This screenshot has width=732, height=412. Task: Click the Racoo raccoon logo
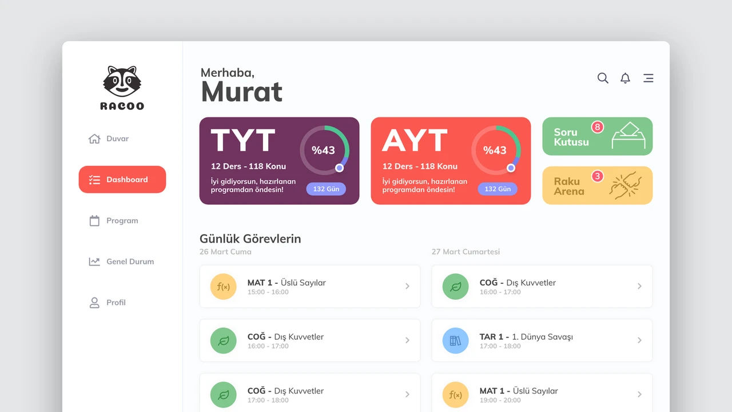point(122,88)
